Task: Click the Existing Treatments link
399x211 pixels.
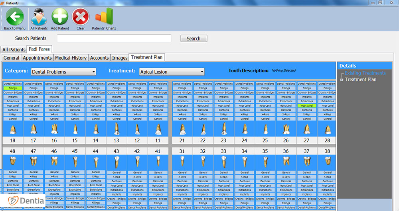Action: click(365, 73)
